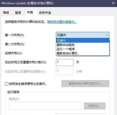Click the 程序(P) path input field
The height and width of the screenshot is (115, 117).
pos(45,106)
